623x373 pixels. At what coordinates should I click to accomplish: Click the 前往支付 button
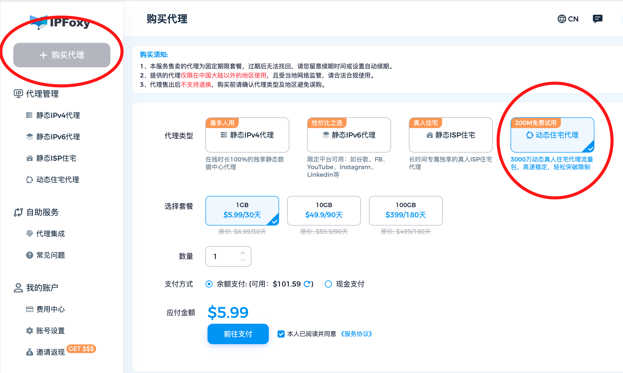coord(238,334)
